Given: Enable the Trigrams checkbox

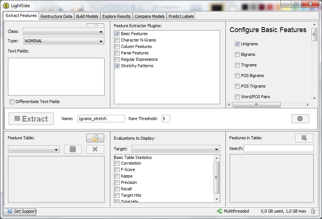Looking at the screenshot, I should 237,65.
